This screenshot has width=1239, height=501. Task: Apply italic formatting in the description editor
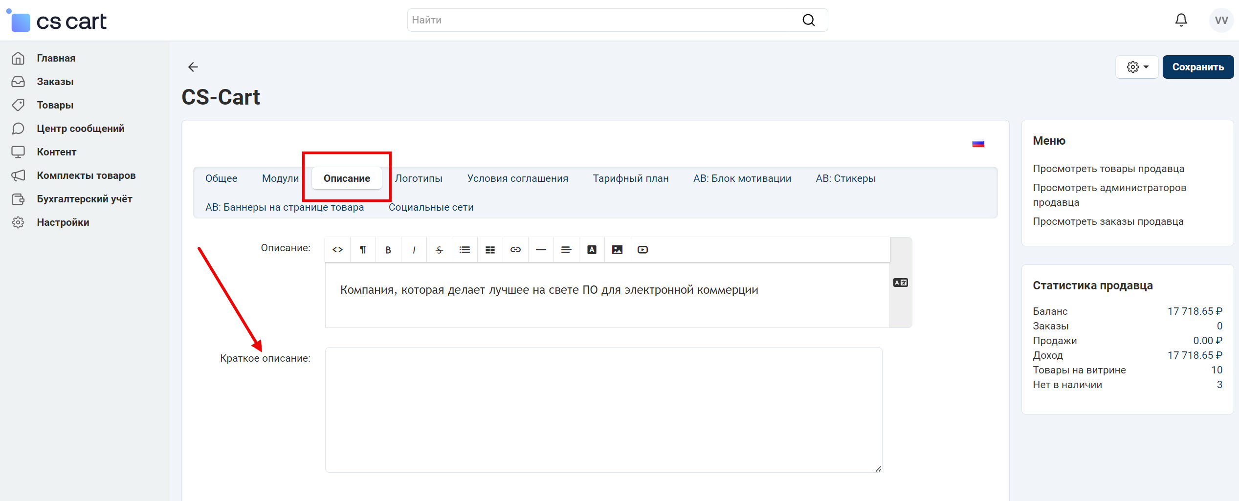pos(413,249)
